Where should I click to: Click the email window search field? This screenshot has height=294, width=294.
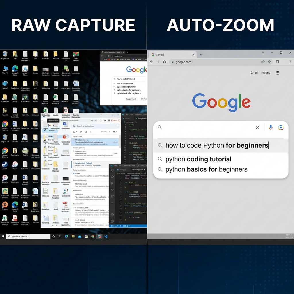click(x=96, y=126)
